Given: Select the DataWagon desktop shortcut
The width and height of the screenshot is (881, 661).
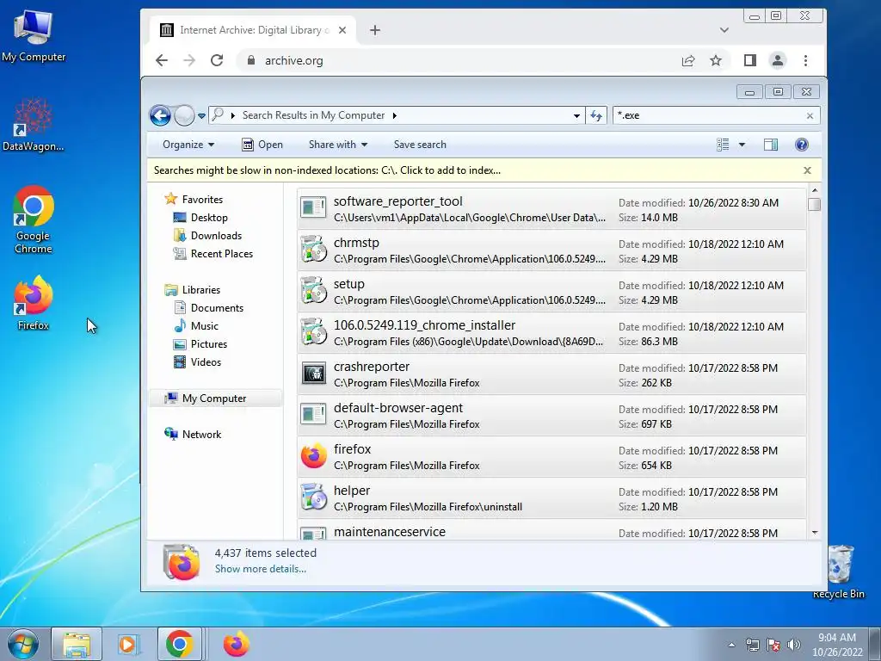Looking at the screenshot, I should [33, 126].
